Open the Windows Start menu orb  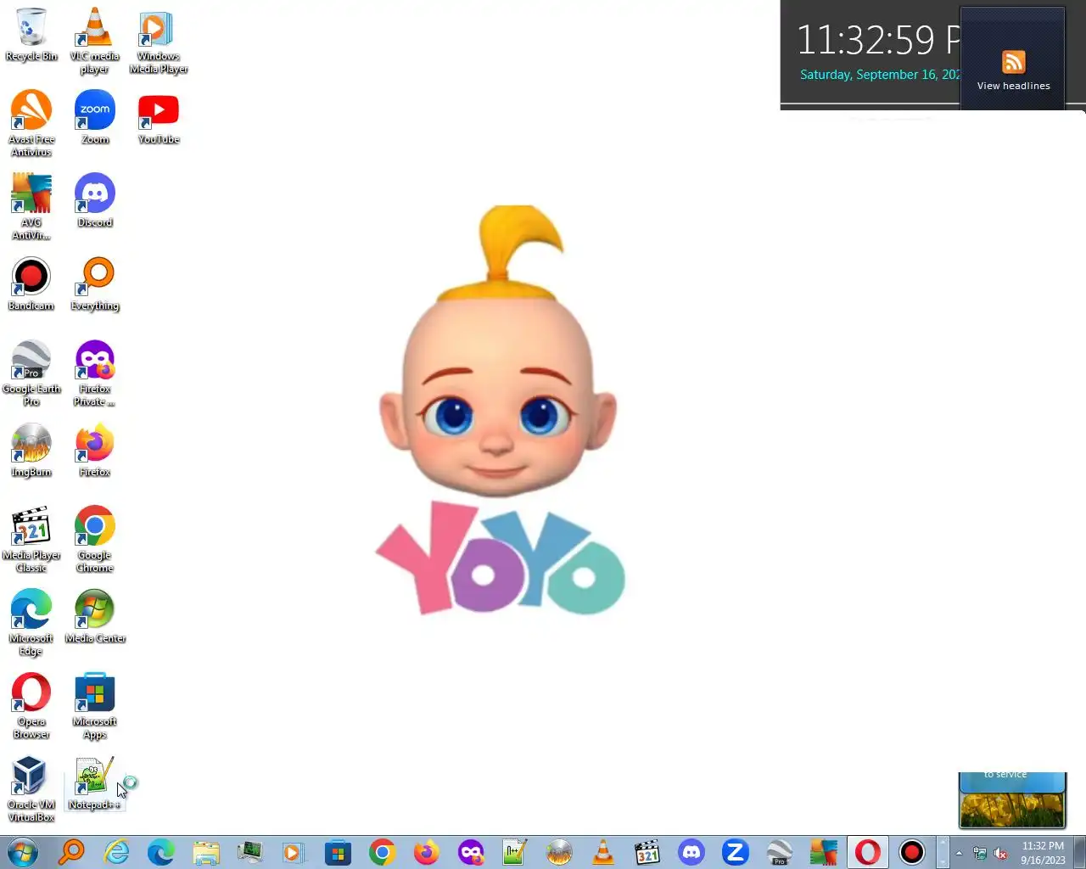point(23,852)
